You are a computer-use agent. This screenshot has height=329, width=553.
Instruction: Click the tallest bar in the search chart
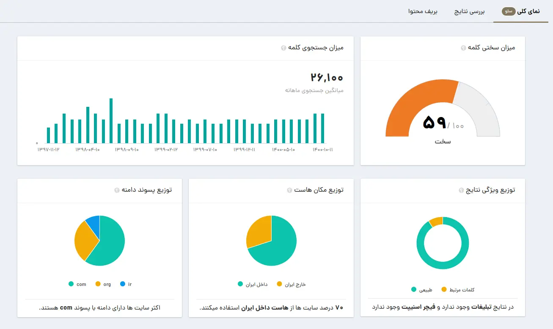pos(111,121)
